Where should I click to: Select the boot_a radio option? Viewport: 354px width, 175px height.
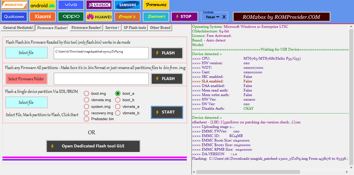(x=118, y=93)
